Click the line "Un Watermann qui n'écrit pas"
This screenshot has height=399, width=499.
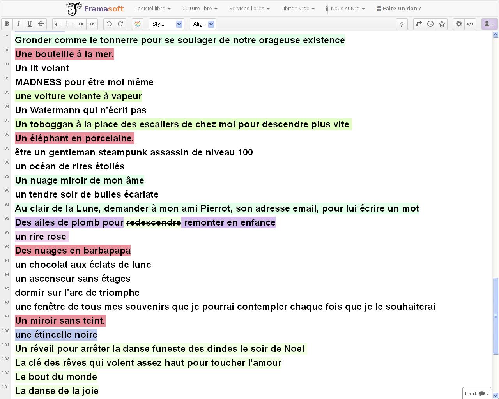coord(81,110)
